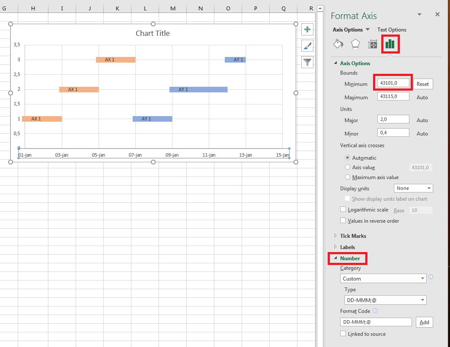Switch to the Text Options tab

click(392, 29)
